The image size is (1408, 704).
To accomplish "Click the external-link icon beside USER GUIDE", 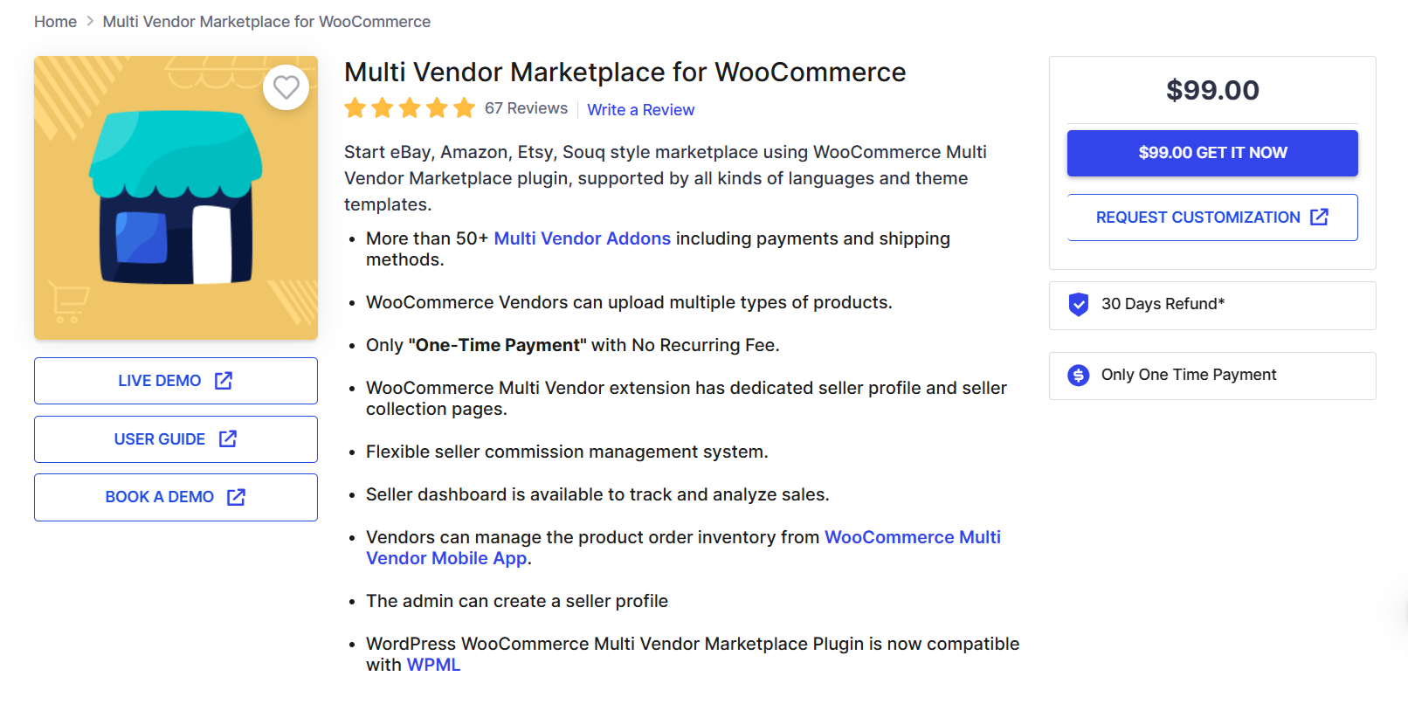I will [227, 438].
